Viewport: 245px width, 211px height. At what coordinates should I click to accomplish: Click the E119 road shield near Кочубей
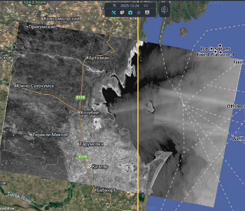(81, 97)
